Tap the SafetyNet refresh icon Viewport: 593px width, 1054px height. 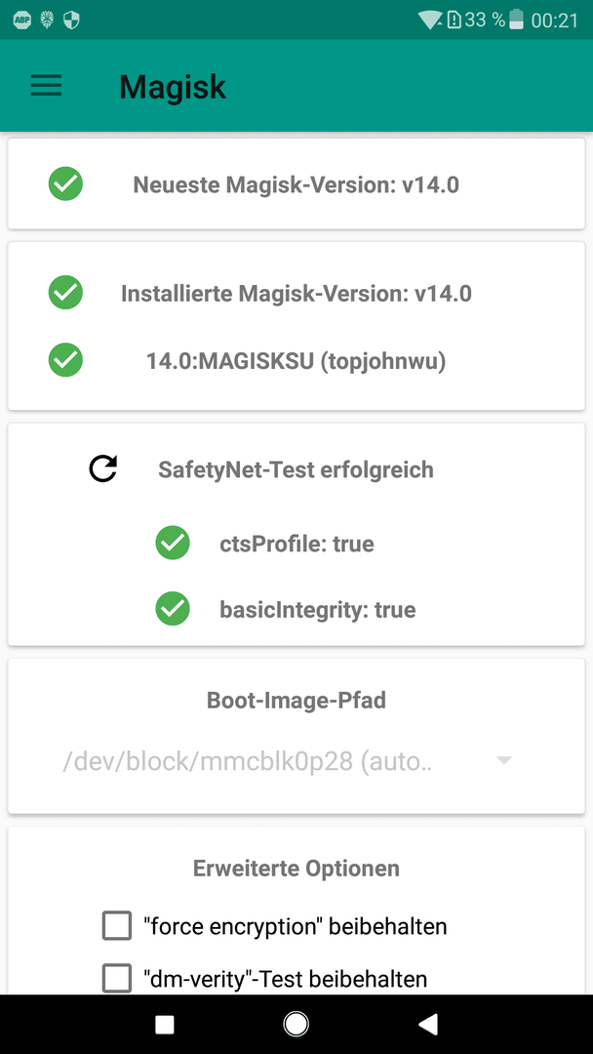pyautogui.click(x=102, y=469)
